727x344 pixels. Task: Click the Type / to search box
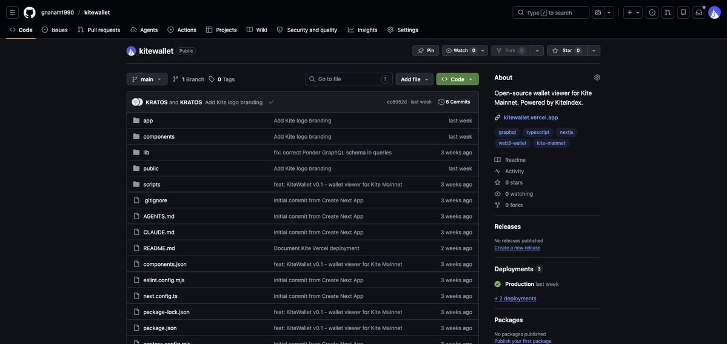551,13
